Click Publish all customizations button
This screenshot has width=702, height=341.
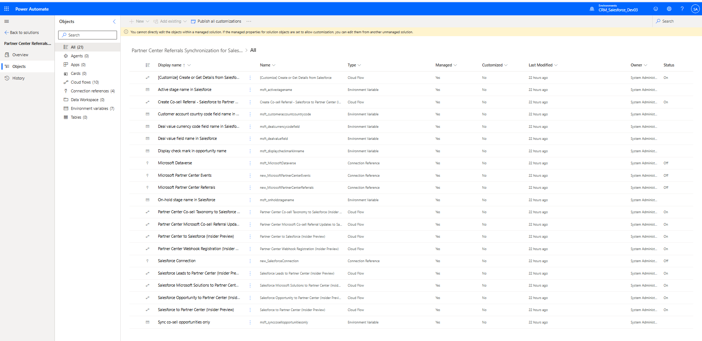(x=216, y=21)
